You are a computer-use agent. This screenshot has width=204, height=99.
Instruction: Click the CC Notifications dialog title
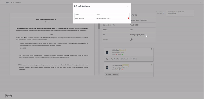(x=82, y=6)
